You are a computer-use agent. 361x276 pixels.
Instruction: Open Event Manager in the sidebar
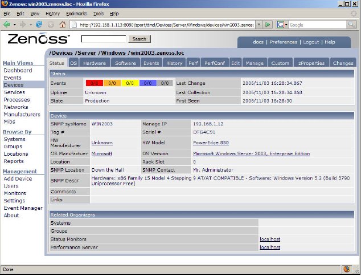coord(23,208)
